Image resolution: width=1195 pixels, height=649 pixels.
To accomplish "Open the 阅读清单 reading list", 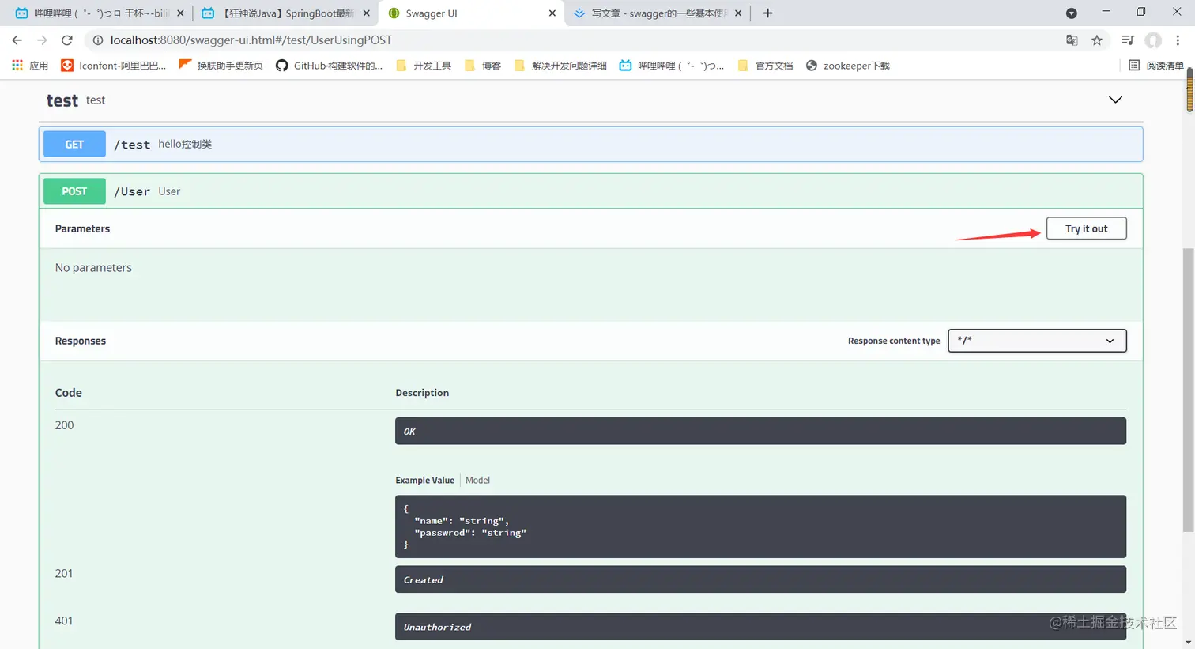I will 1155,66.
